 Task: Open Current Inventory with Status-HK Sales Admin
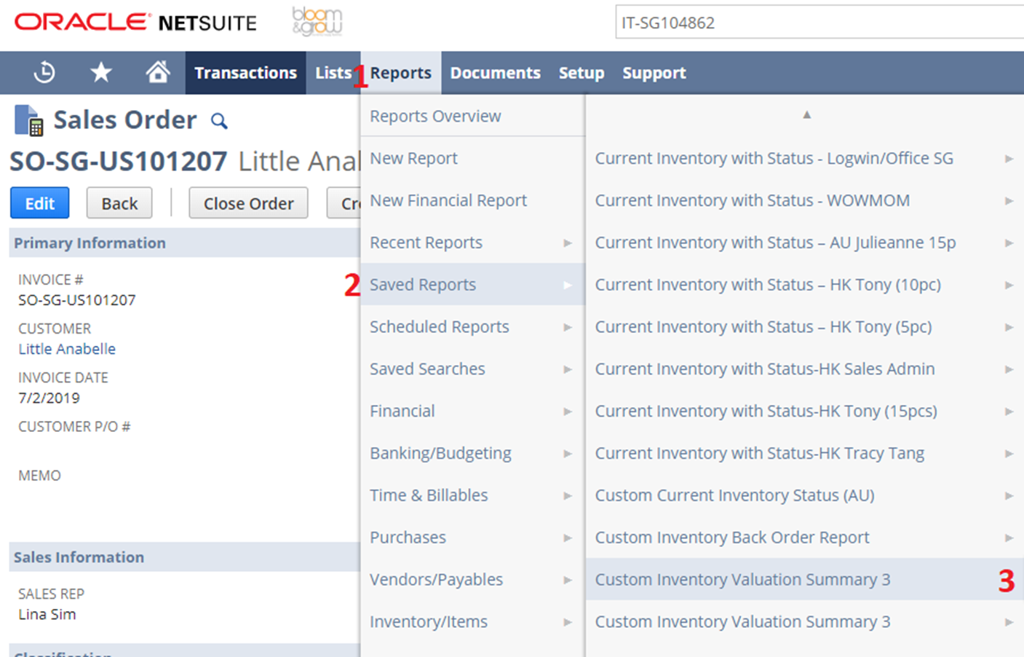click(x=804, y=369)
